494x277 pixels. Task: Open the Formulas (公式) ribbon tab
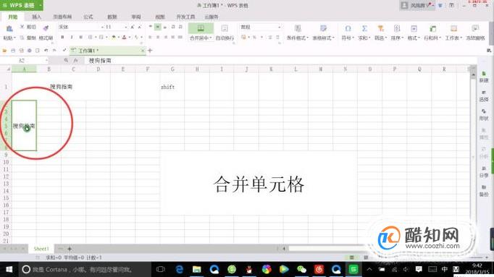88,17
